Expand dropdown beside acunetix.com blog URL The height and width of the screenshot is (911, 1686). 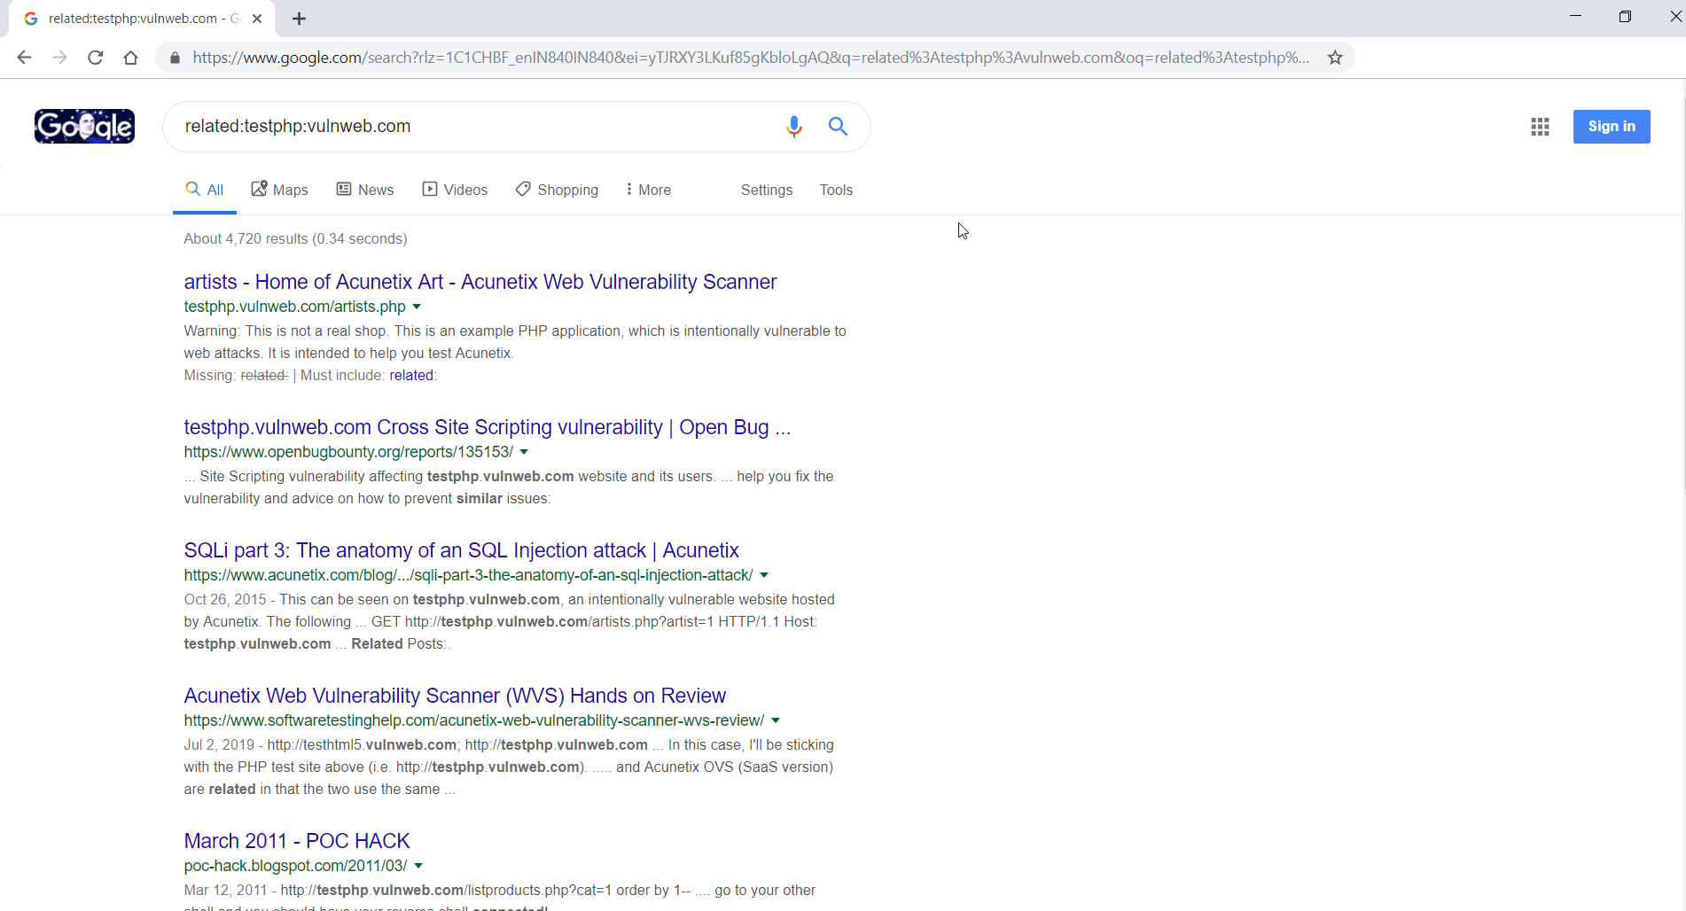[764, 575]
